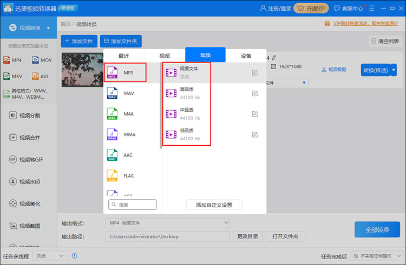
Task: Click the 输出路径 text field
Action: click(x=167, y=236)
